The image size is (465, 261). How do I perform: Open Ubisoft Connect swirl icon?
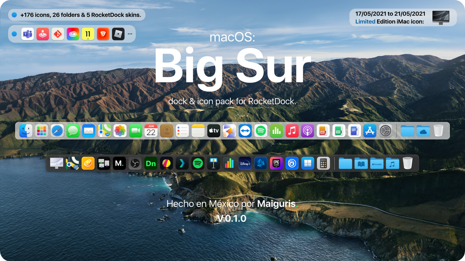292,163
